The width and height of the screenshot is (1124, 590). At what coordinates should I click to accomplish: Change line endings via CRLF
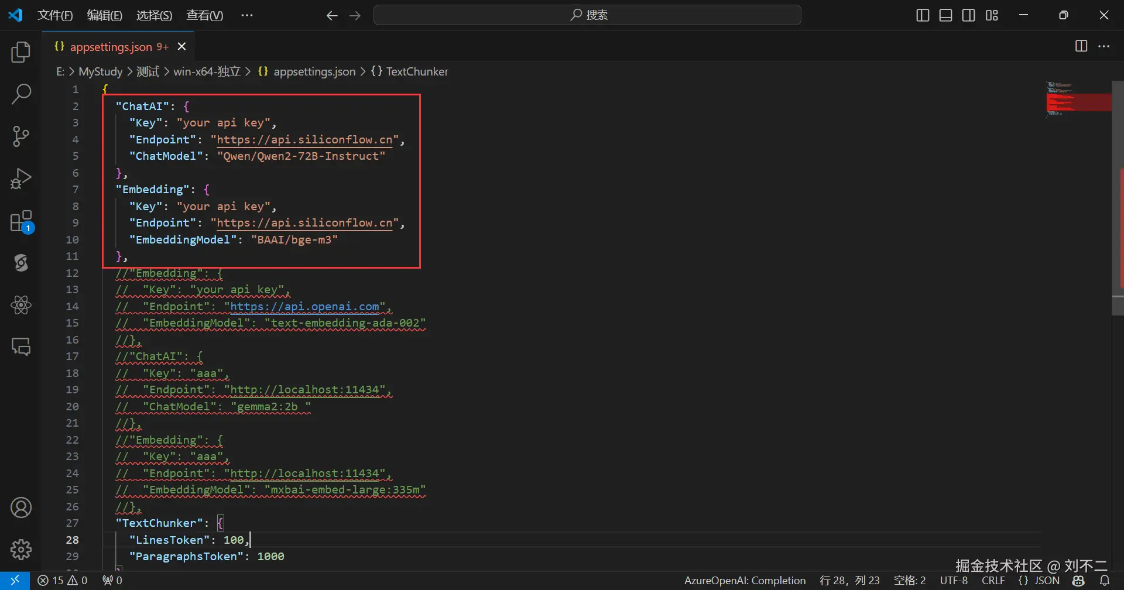(x=993, y=580)
